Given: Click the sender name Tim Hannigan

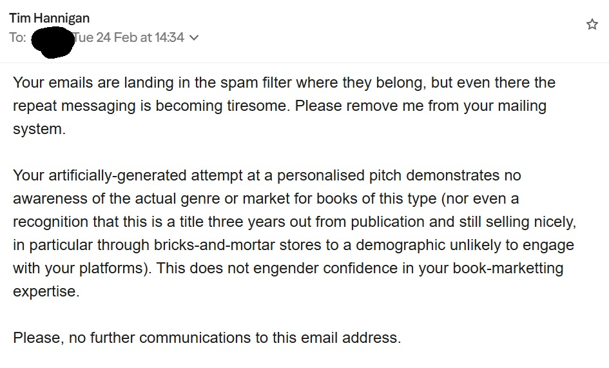Looking at the screenshot, I should pos(50,18).
